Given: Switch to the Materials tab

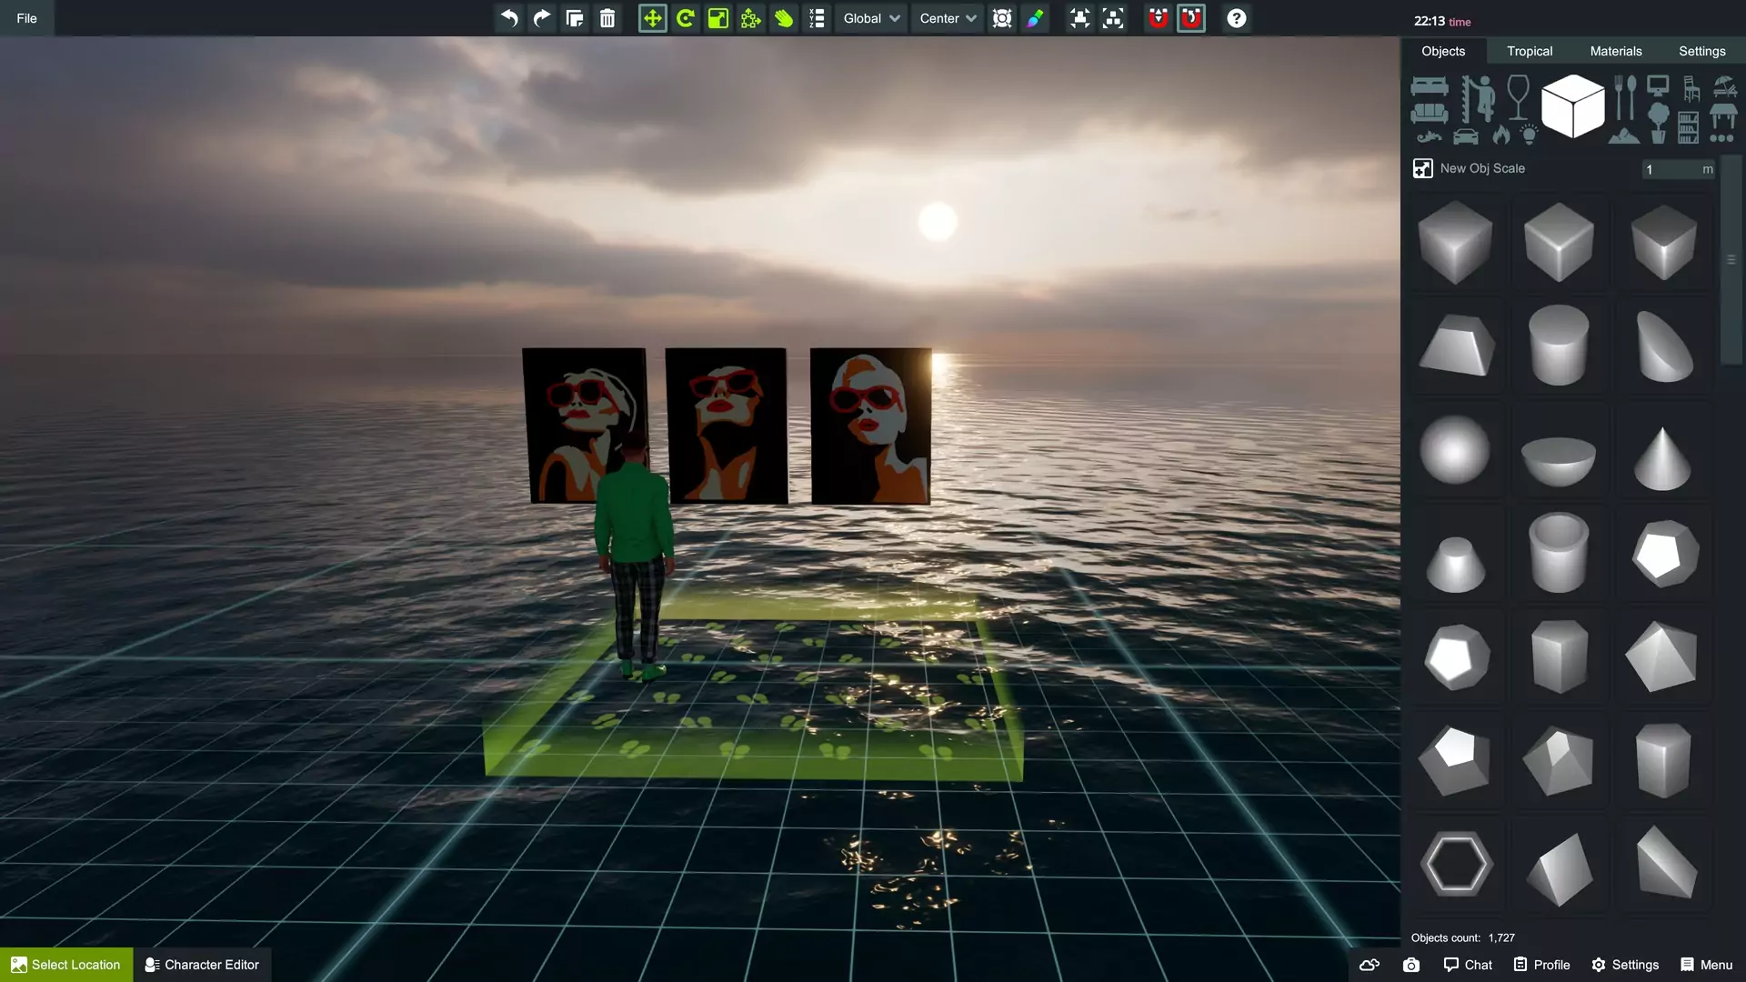Looking at the screenshot, I should pos(1616,51).
